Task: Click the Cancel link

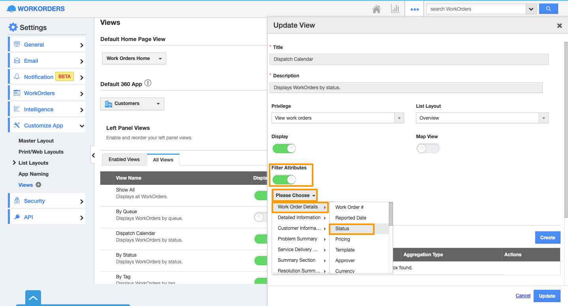Action: 523,296
